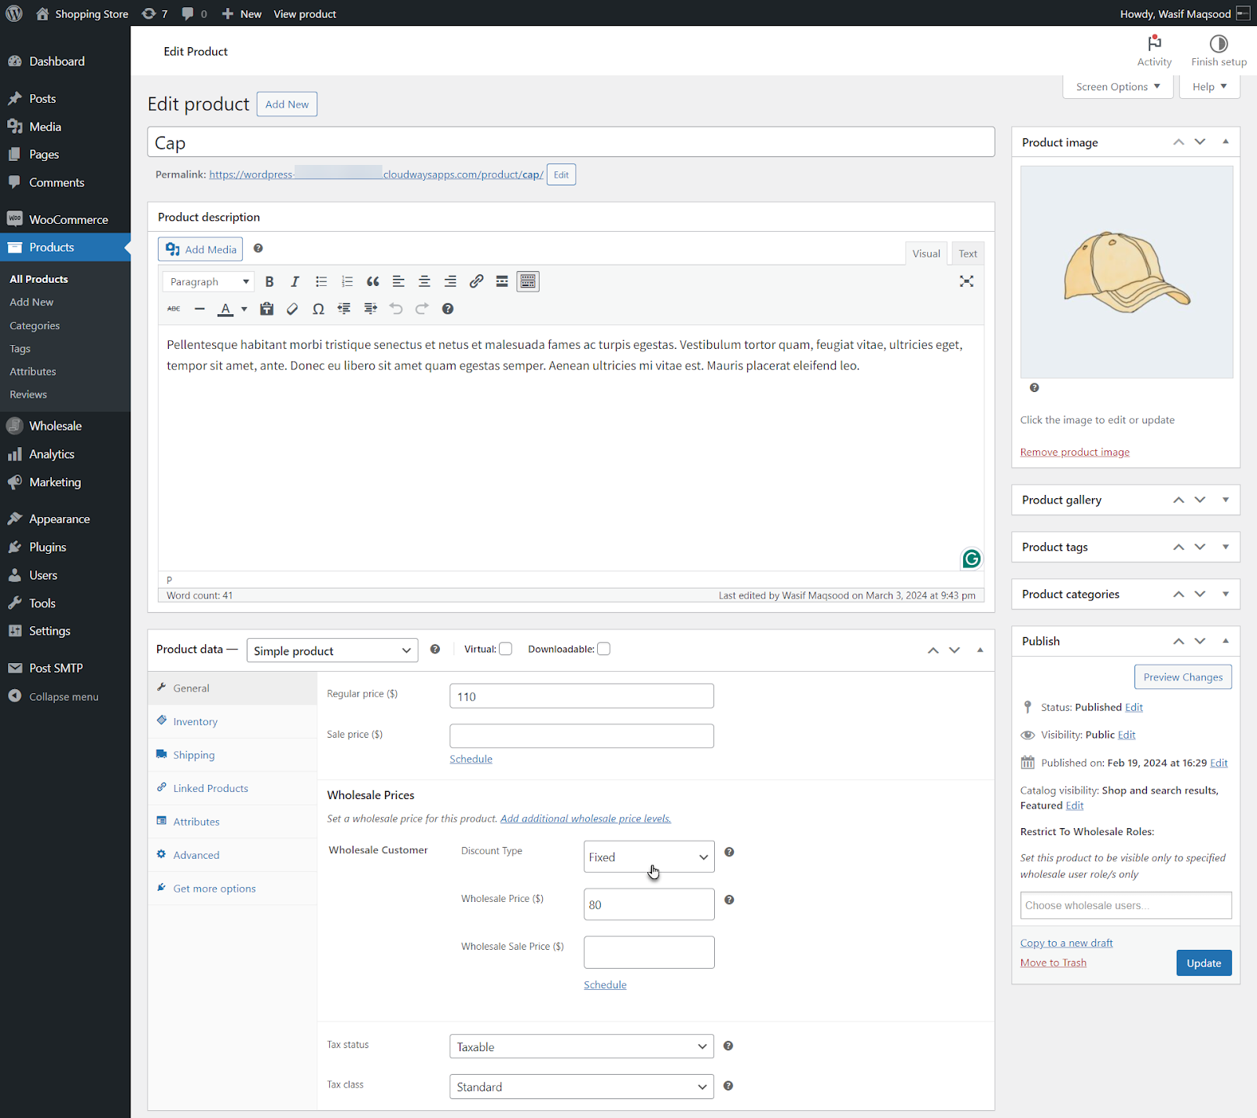
Task: Increase indent in editor
Action: (x=370, y=309)
